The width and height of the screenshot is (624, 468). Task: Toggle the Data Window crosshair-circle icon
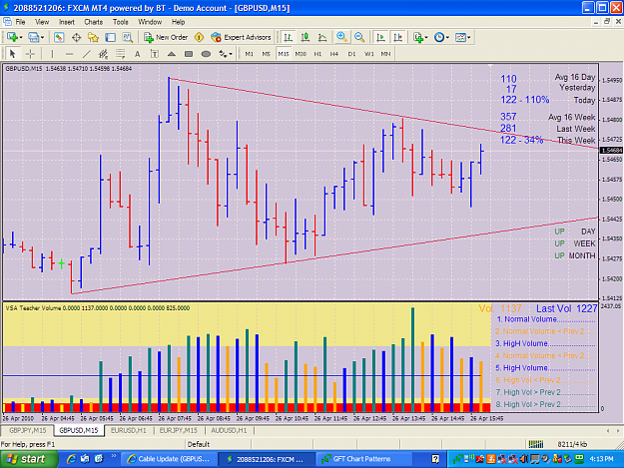click(x=76, y=37)
